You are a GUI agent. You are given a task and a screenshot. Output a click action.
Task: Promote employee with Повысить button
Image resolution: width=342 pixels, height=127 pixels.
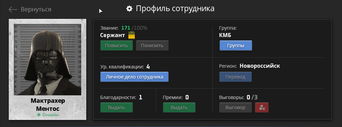click(117, 45)
